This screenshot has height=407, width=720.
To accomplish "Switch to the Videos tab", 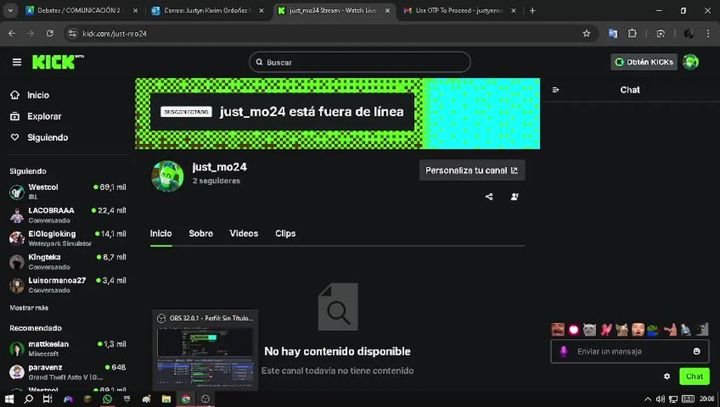I will point(244,233).
